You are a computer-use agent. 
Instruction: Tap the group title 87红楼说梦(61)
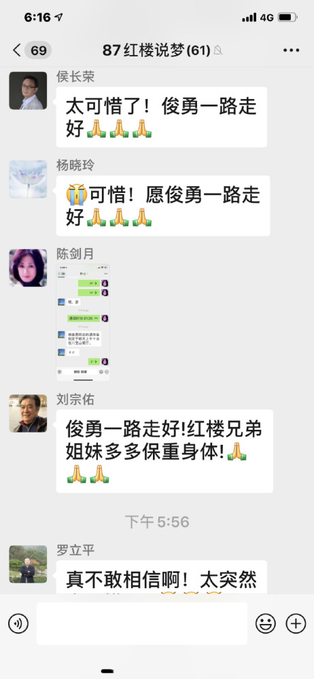click(x=156, y=51)
